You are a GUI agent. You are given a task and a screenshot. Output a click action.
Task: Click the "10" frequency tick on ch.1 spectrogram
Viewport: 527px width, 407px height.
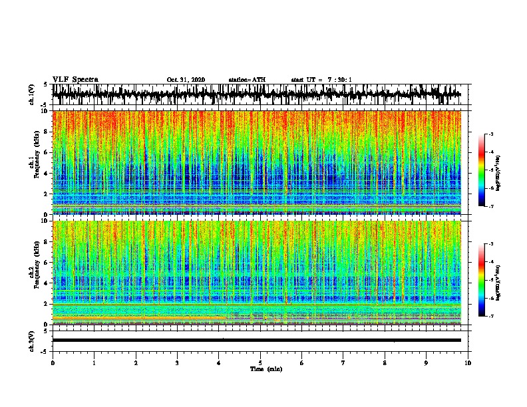[45, 111]
